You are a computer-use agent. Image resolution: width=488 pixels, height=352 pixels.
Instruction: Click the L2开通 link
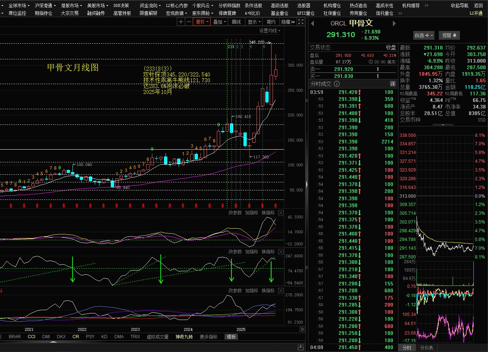[x=476, y=13]
